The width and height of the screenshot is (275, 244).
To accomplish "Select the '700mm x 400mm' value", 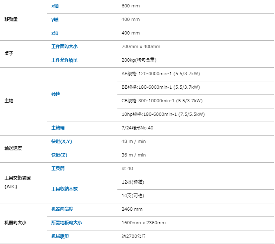I will tap(141, 46).
